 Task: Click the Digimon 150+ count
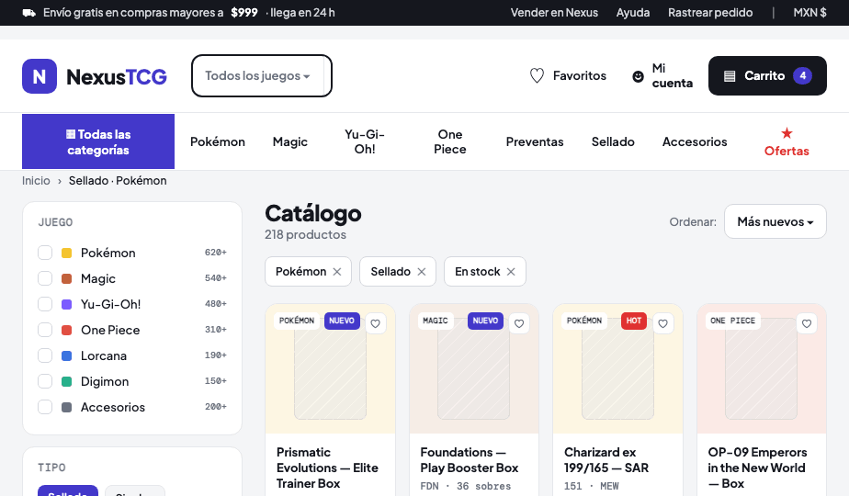(216, 381)
